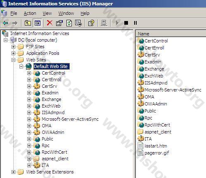
Task: Click the Up One Level toolbar icon
Action: [28, 23]
